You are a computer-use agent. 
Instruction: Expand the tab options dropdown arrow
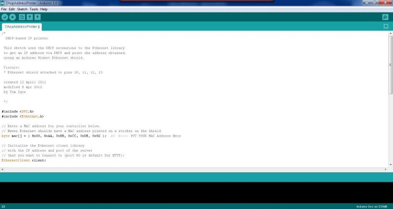tap(386, 26)
